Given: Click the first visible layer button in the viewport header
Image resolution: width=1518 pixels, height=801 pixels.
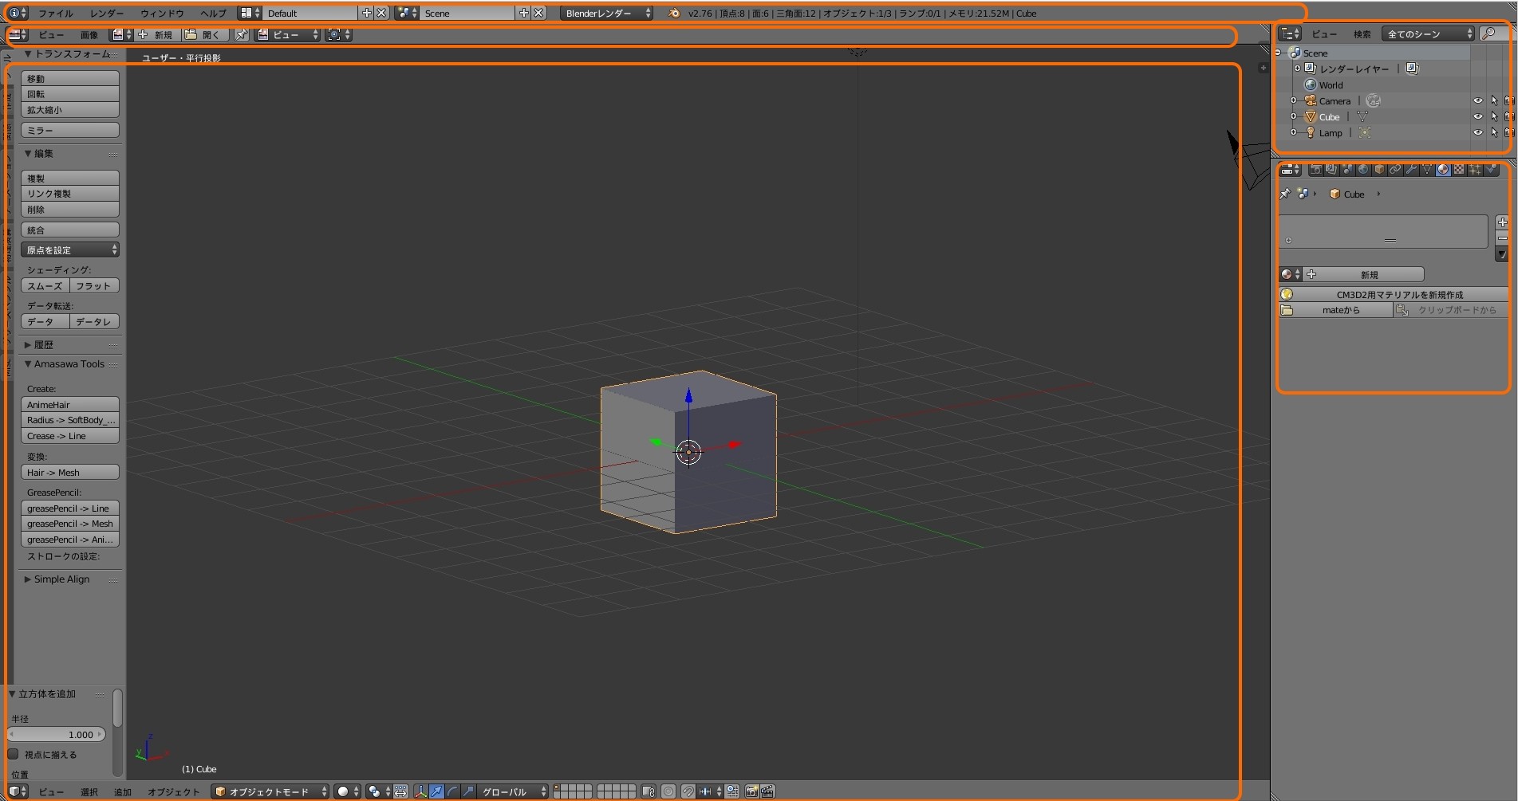Looking at the screenshot, I should click(x=557, y=788).
